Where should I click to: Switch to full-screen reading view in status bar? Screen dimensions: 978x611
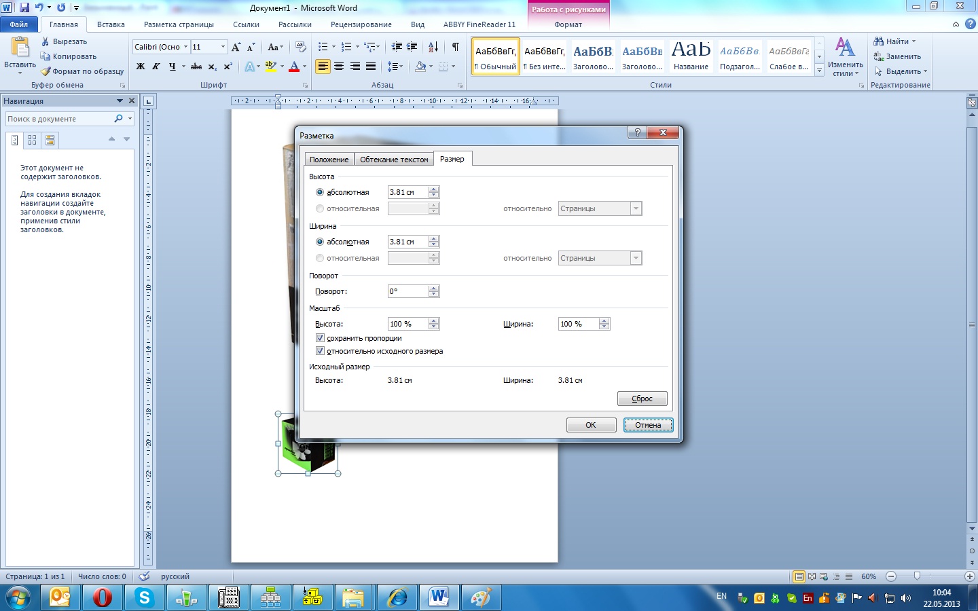coord(812,576)
